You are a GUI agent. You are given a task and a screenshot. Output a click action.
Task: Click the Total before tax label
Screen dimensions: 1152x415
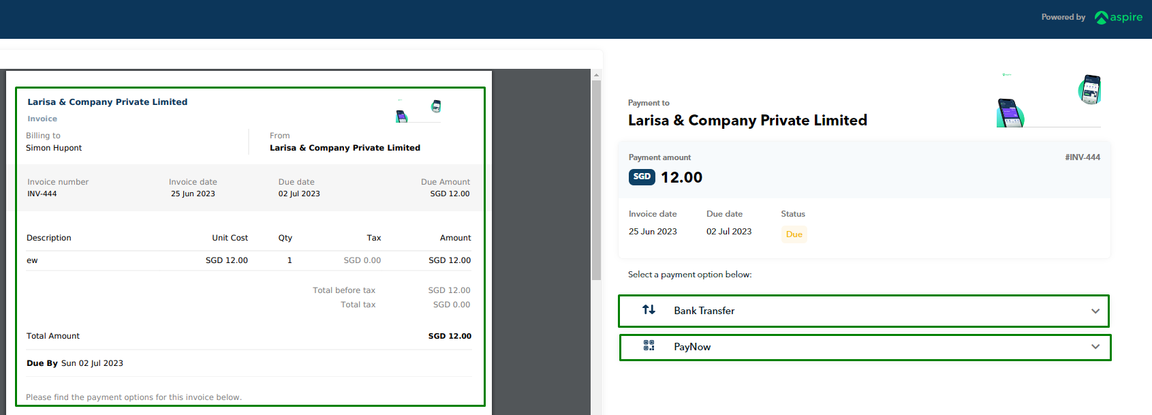(344, 290)
